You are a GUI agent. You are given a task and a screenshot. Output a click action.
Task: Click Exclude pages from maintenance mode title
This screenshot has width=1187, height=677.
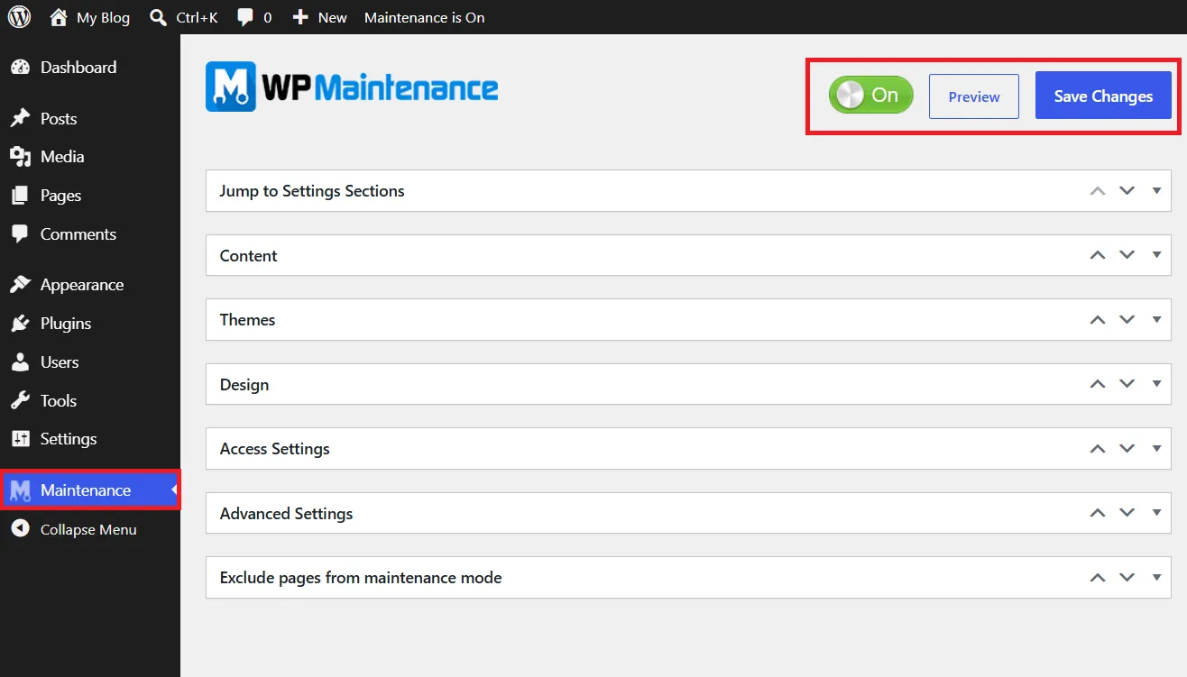[x=361, y=578]
